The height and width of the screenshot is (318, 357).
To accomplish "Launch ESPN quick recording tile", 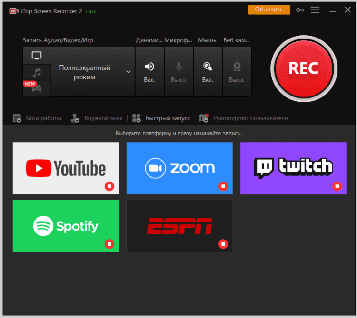I will coord(179,226).
